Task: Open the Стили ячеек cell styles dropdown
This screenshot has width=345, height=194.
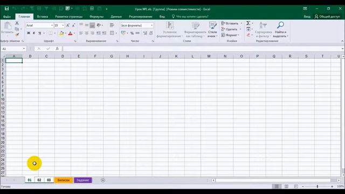Action: coord(212,30)
